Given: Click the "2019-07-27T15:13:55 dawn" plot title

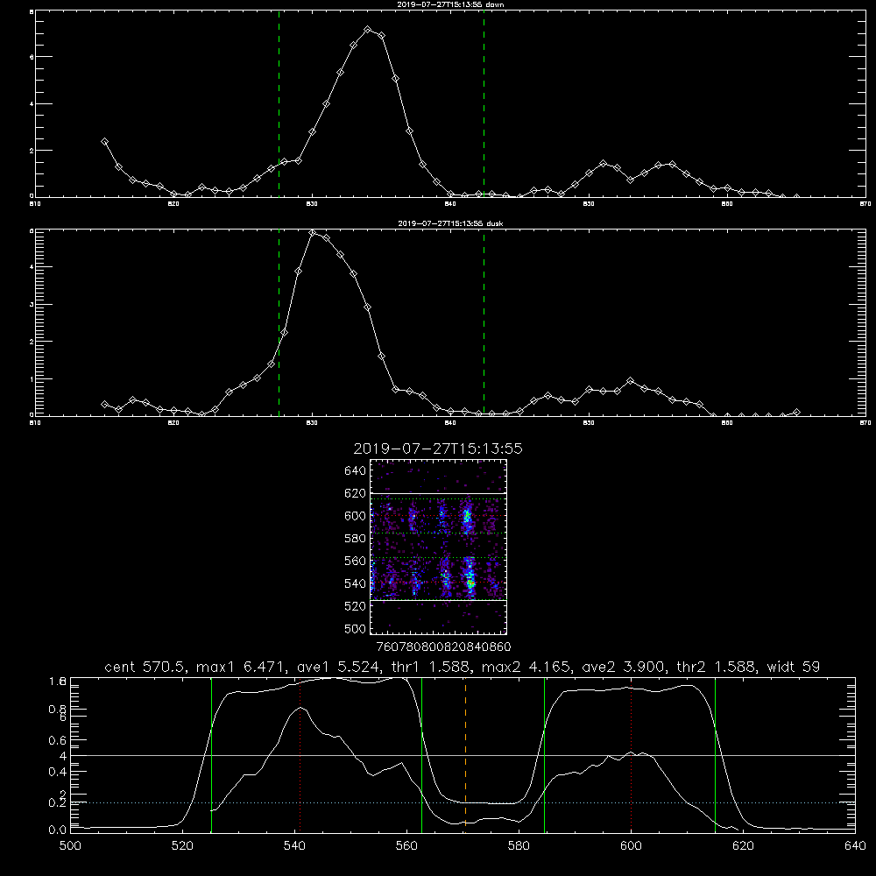Looking at the screenshot, I should tap(450, 4).
